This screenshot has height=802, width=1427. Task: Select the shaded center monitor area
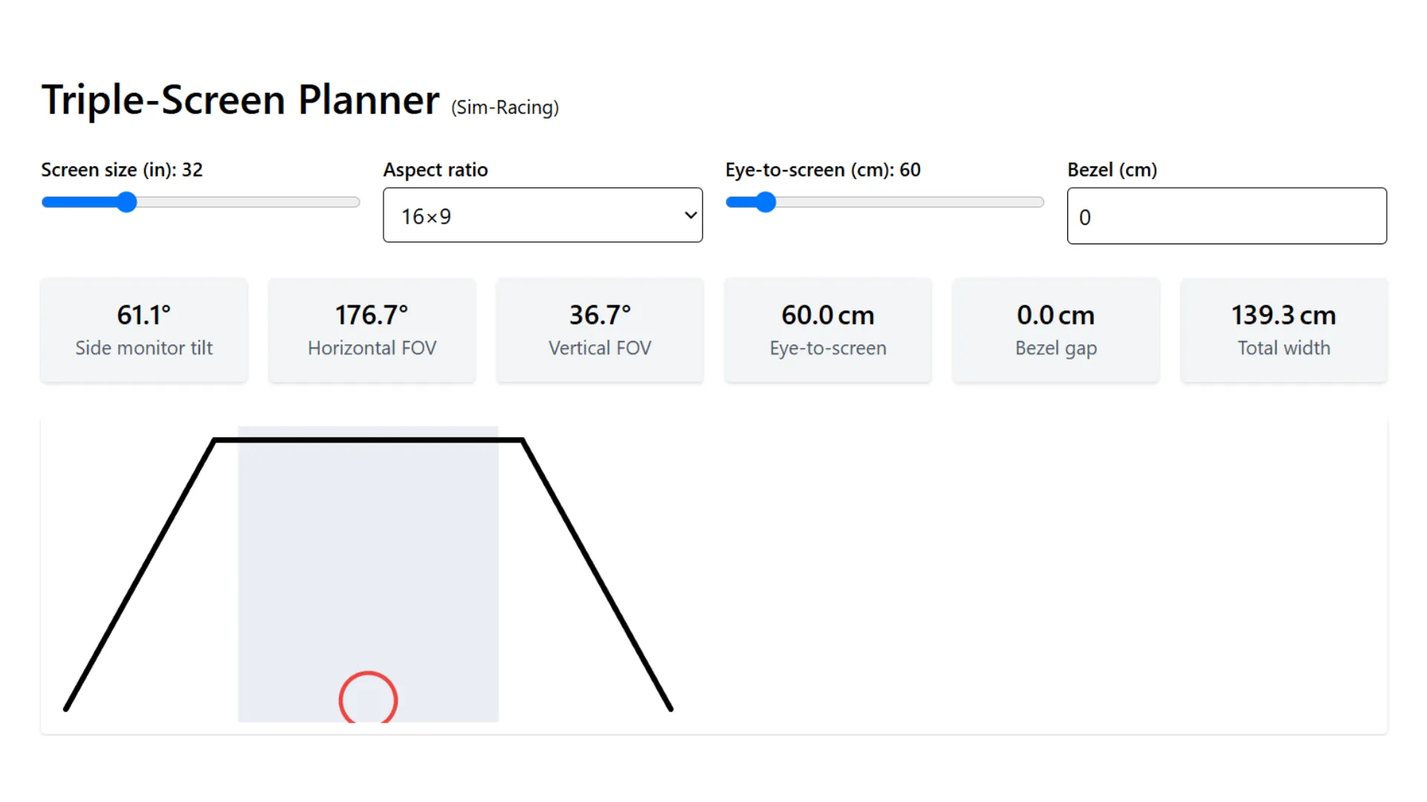click(368, 572)
